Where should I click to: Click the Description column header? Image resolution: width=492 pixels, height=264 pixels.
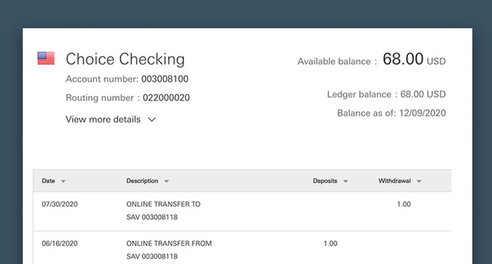(142, 181)
